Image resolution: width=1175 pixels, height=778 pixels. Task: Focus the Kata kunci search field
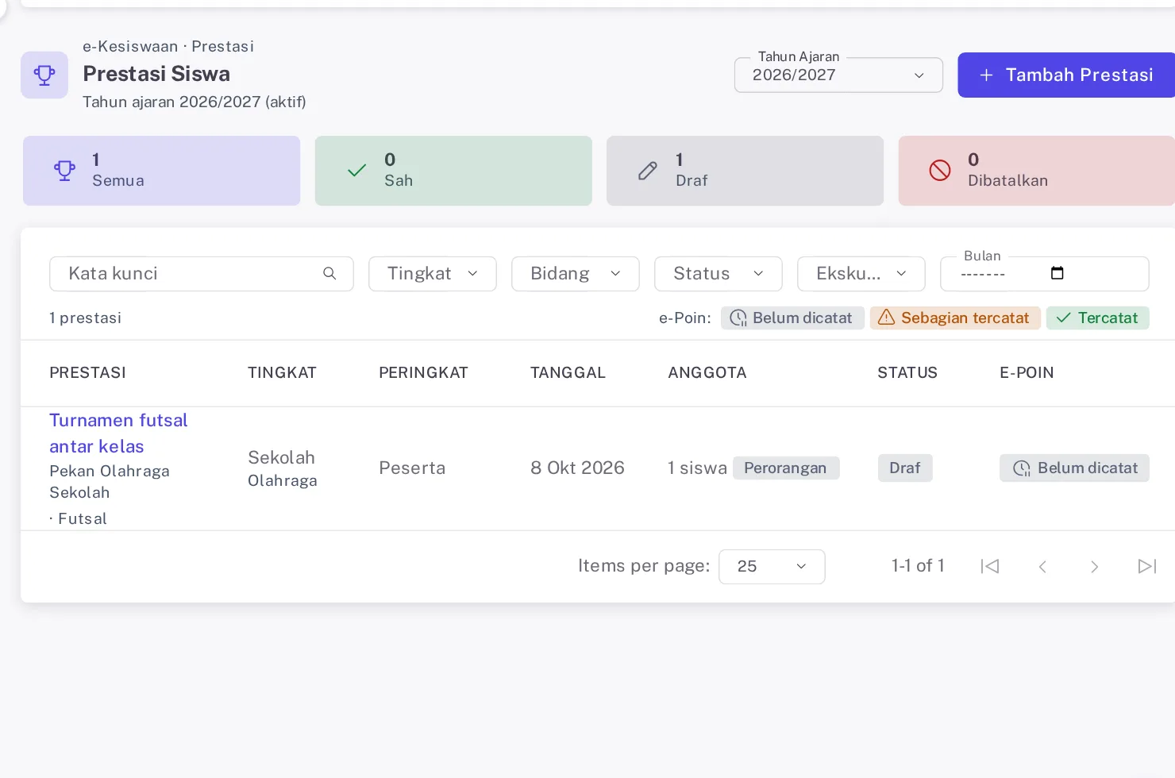(x=202, y=274)
